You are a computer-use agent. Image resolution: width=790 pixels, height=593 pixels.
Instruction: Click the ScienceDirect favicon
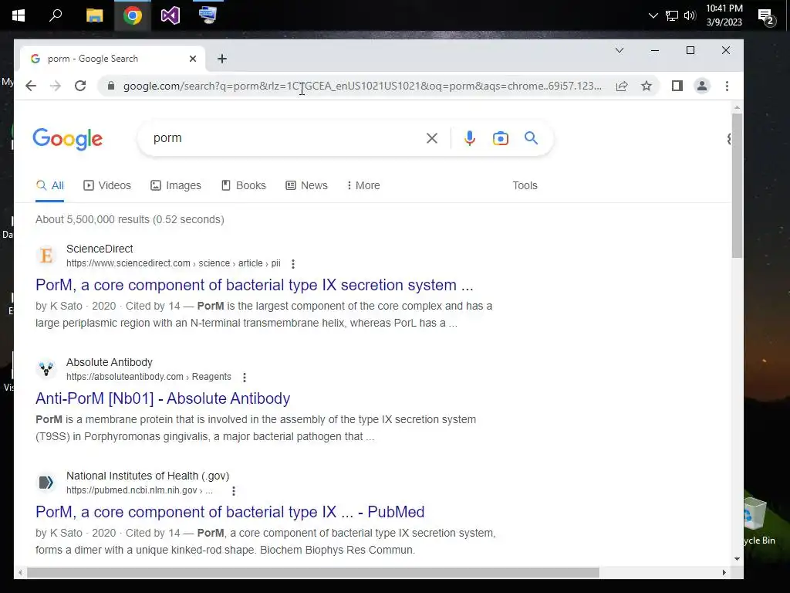tap(46, 256)
